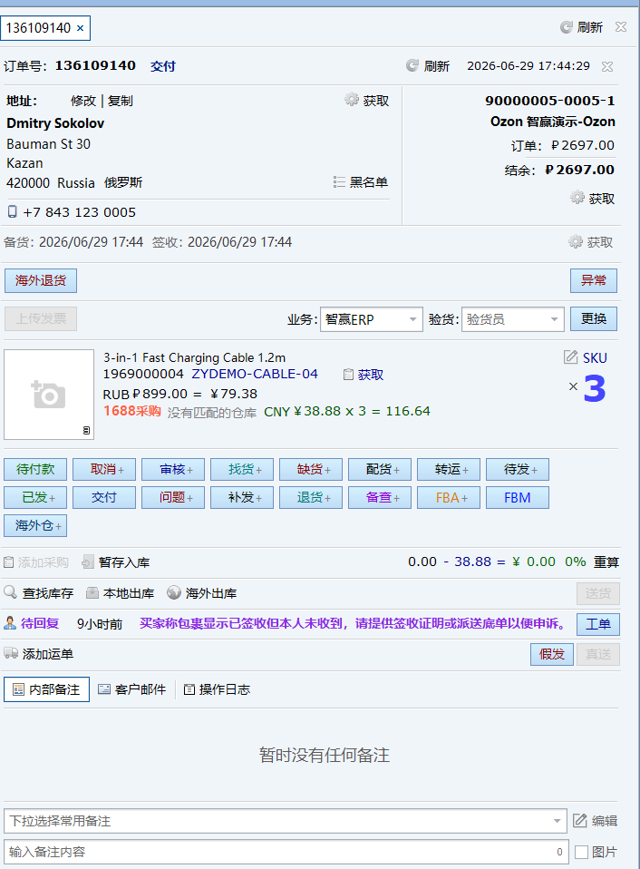Click the 找货+ status button
Viewport: 640px width, 869px height.
[x=242, y=469]
